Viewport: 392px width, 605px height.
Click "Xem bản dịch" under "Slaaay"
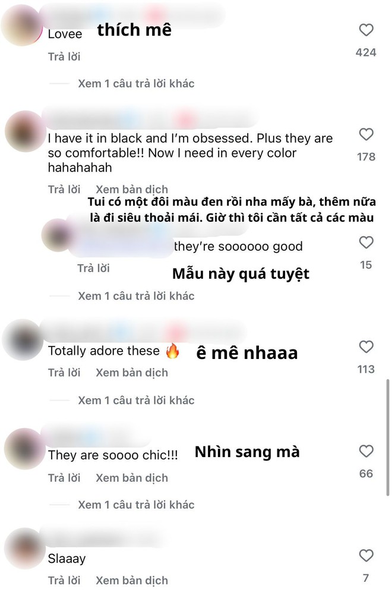tap(132, 581)
